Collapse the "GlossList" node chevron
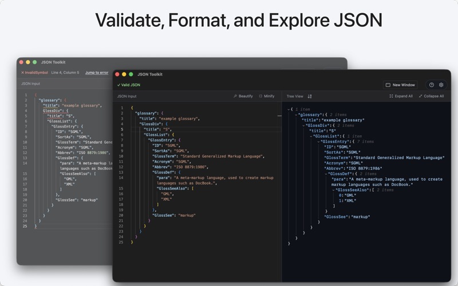This screenshot has height=286, width=458. [x=311, y=136]
